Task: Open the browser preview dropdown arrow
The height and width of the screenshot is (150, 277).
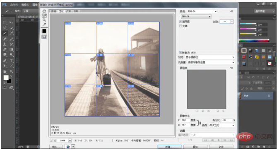Action: (73, 146)
